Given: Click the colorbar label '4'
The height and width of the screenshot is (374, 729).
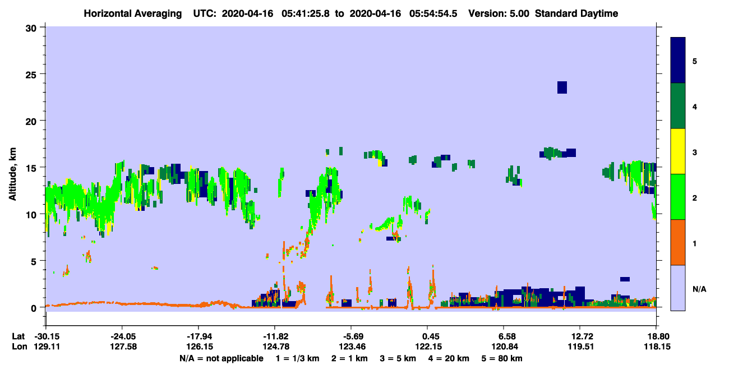Looking at the screenshot, I should [x=695, y=107].
